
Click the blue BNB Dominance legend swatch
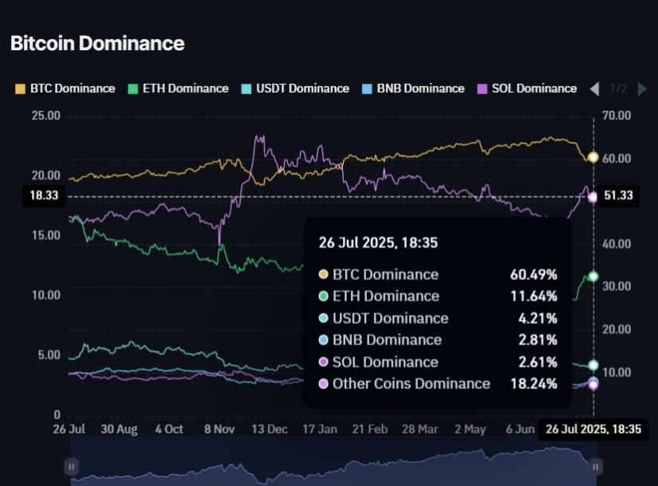tap(367, 89)
